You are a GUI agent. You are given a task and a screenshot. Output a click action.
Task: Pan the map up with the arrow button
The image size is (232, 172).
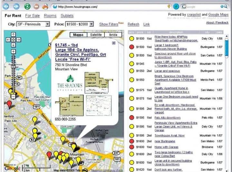click(13, 34)
